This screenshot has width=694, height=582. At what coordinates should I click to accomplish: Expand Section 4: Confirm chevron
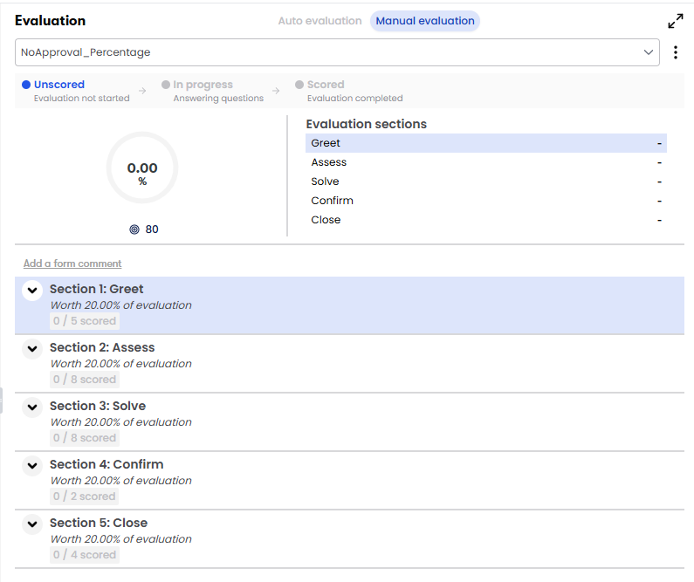(32, 466)
